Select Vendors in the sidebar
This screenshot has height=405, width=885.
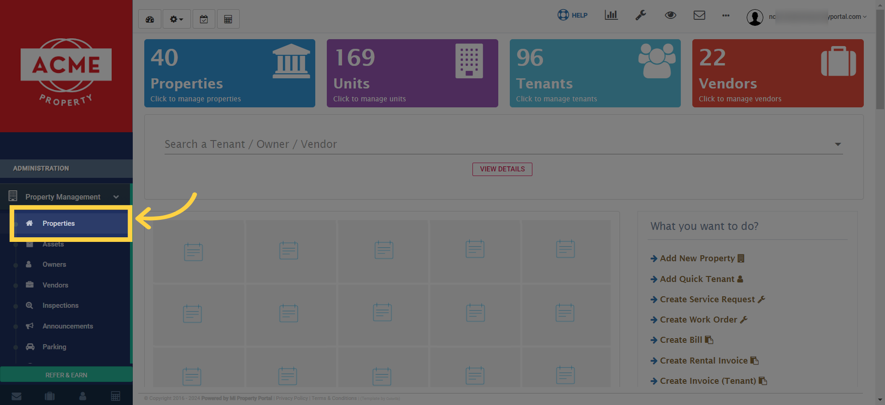coord(55,285)
